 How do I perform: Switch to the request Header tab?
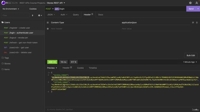tap(88, 15)
